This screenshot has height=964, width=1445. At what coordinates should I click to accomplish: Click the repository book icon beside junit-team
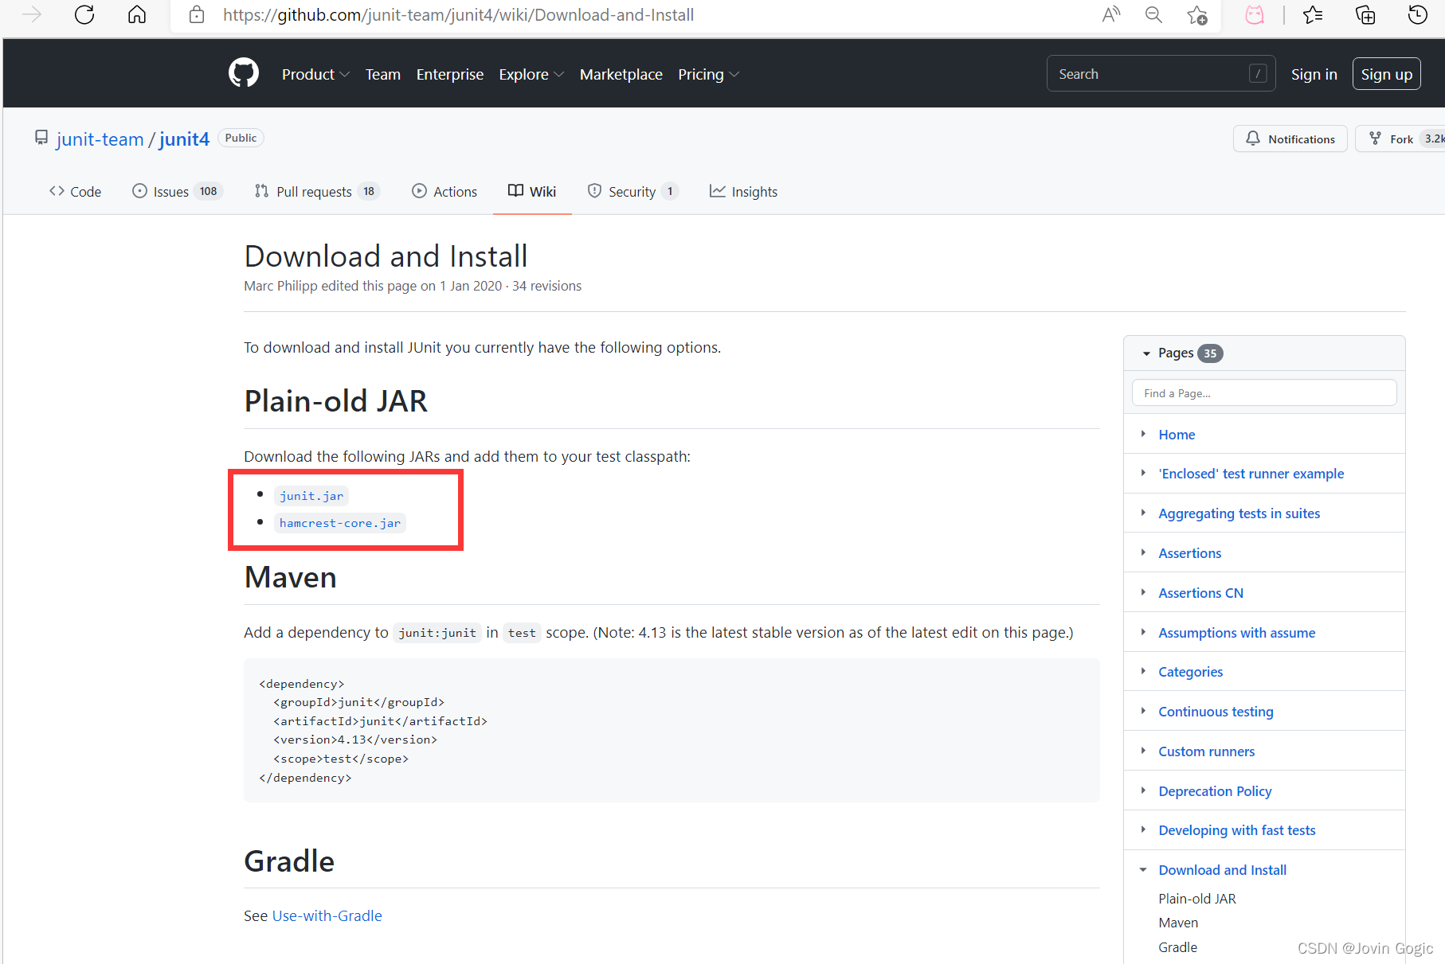(x=41, y=138)
